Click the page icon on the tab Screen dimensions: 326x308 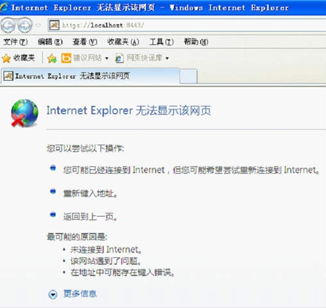(x=8, y=76)
